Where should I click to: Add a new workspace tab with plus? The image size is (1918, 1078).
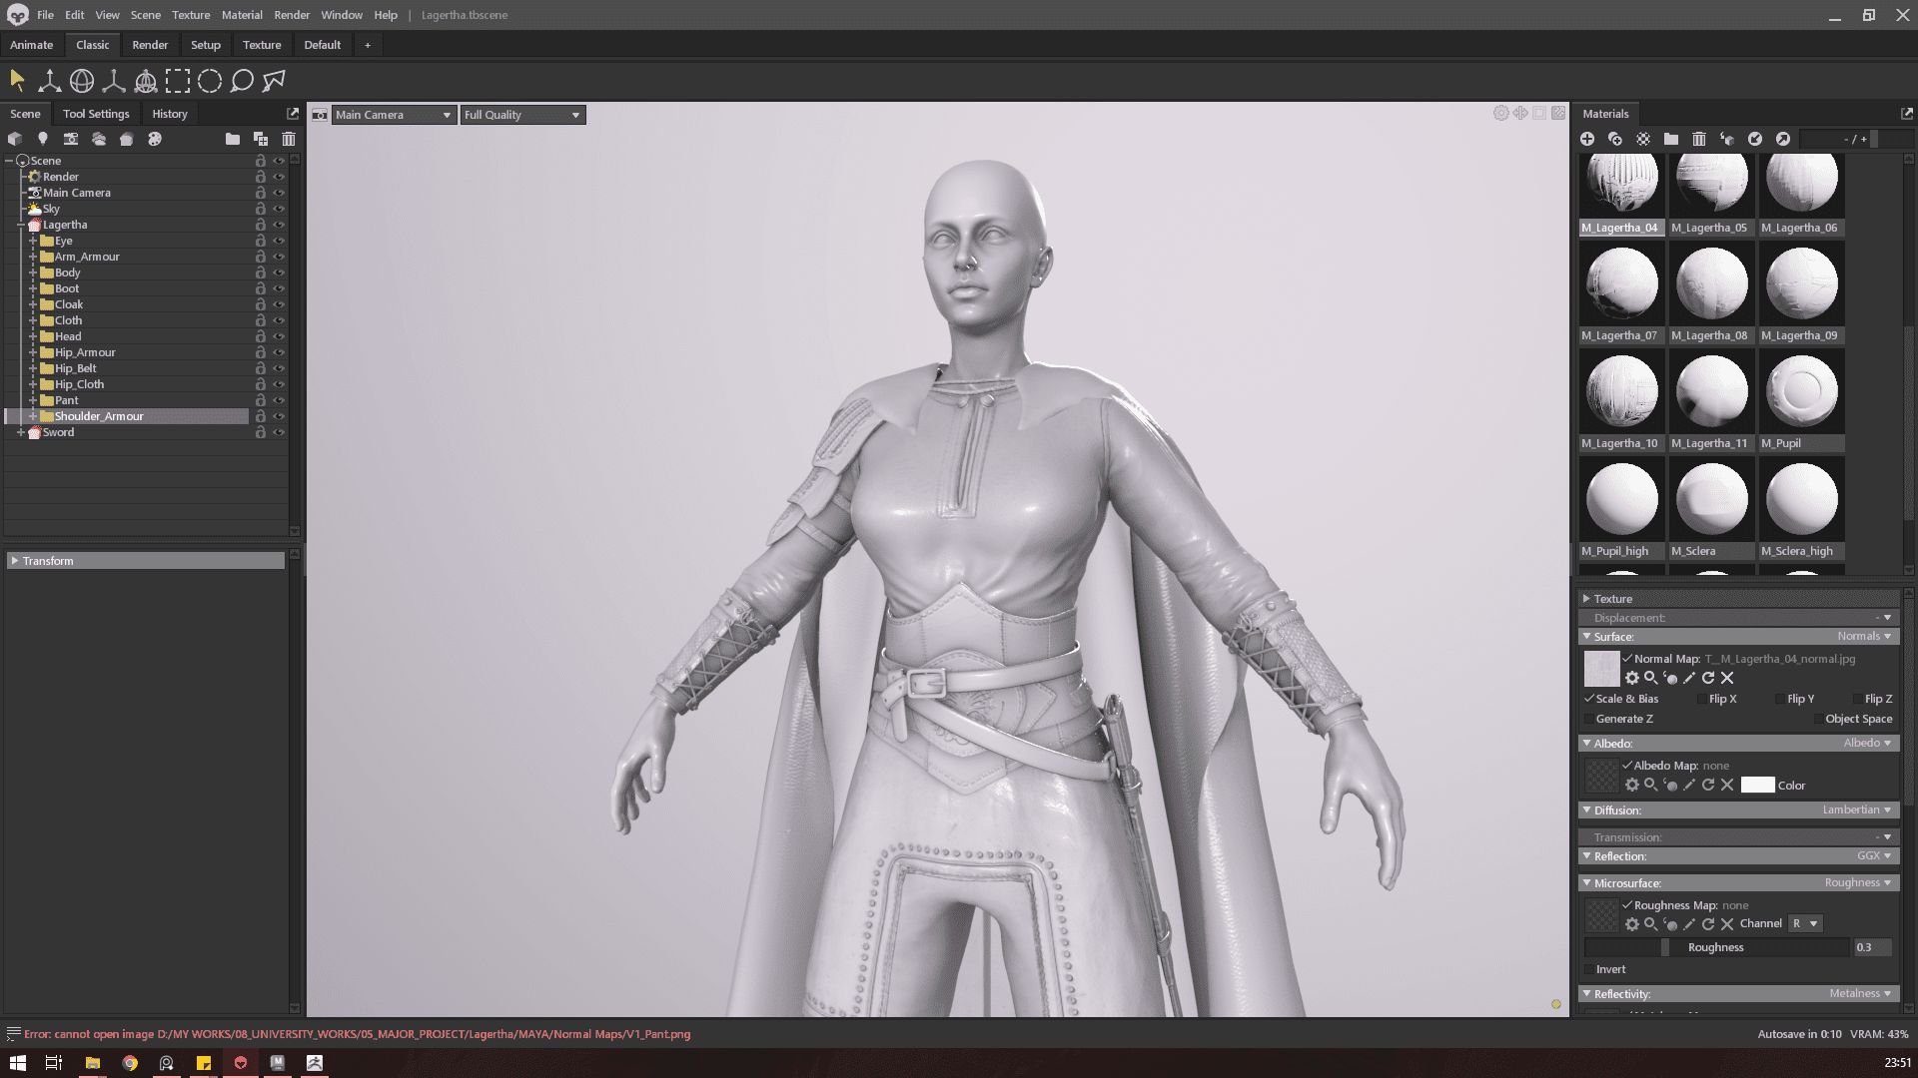coord(368,45)
